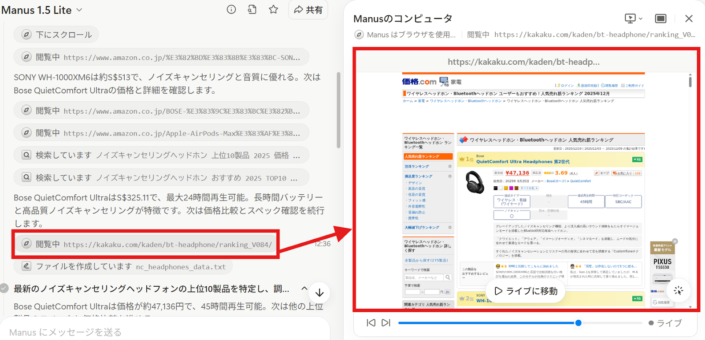705x340 pixels.
Task: Open the おすすめ 2025 TOP10 search step
Action: 161,177
